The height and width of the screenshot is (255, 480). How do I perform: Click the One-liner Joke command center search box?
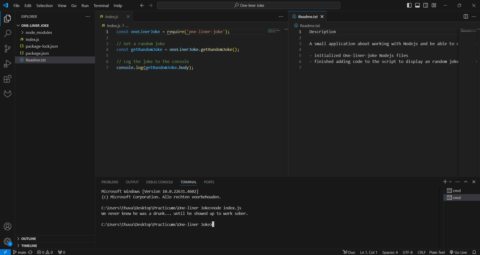click(x=249, y=5)
